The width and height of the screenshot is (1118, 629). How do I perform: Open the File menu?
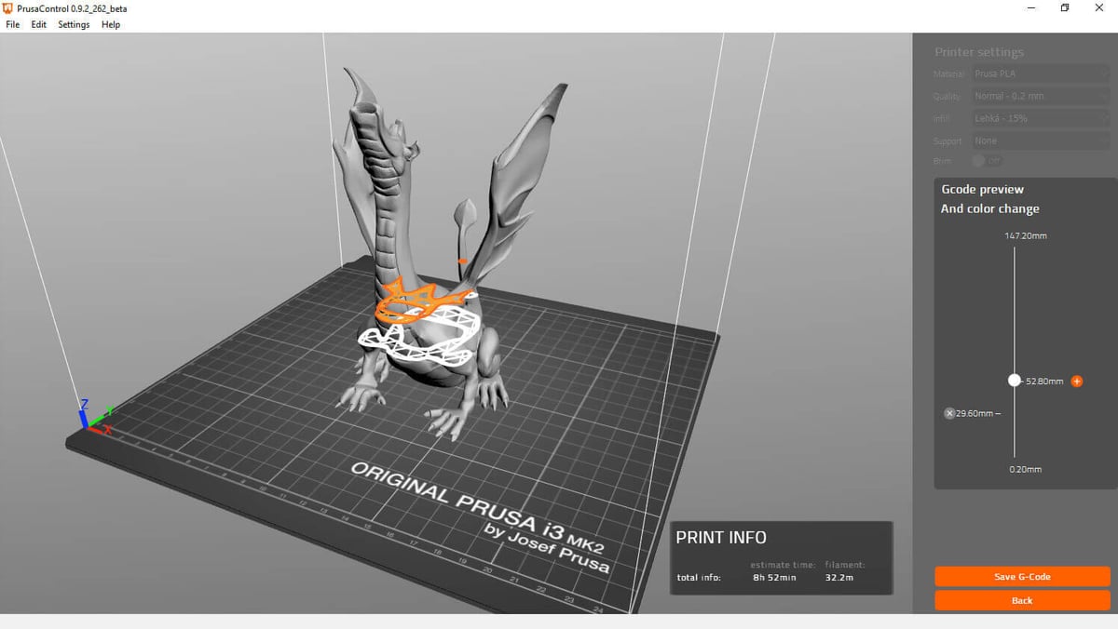point(12,24)
